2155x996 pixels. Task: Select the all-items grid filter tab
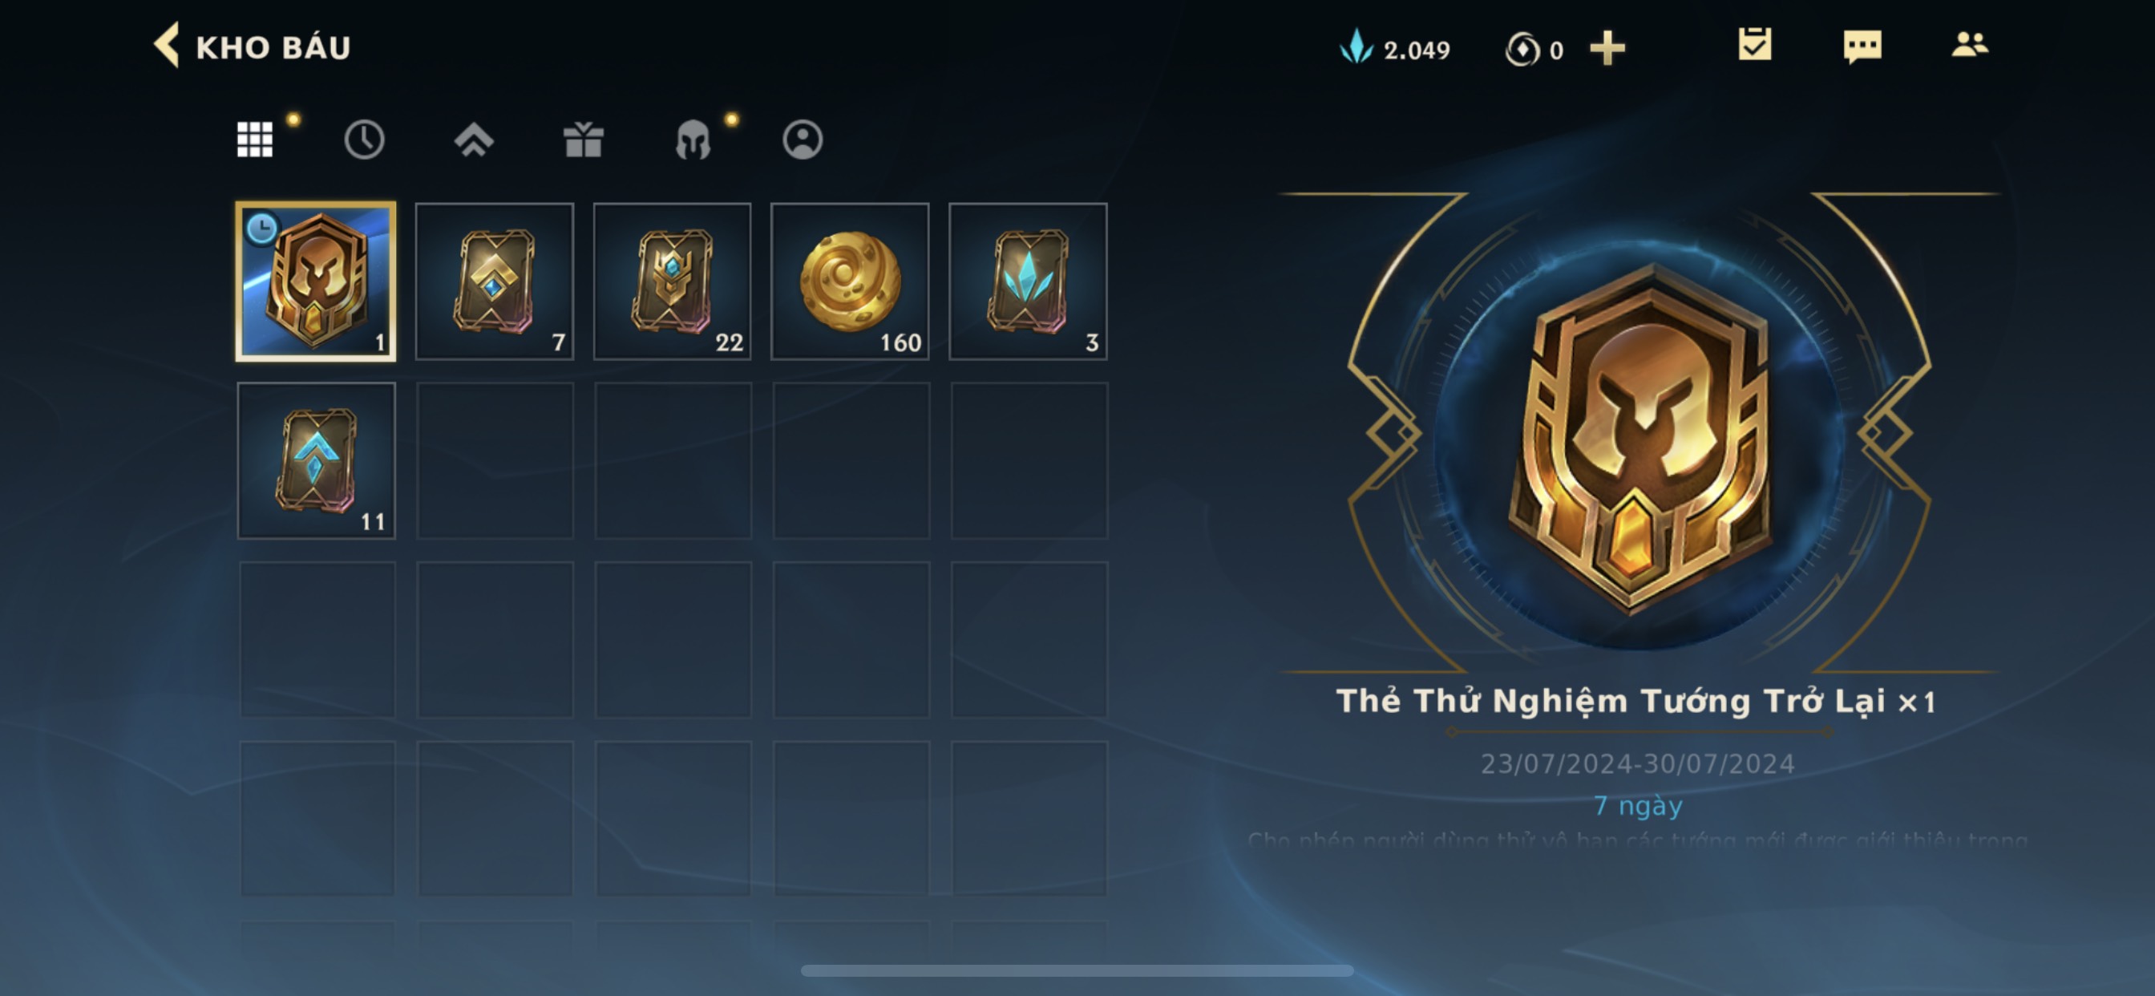coord(255,139)
